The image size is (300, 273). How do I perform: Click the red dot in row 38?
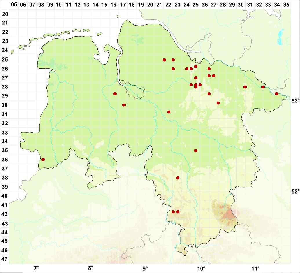(x=178, y=178)
